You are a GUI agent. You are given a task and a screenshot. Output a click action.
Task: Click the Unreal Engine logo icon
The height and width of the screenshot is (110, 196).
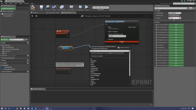[1, 1]
